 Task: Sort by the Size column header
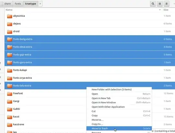166,10
